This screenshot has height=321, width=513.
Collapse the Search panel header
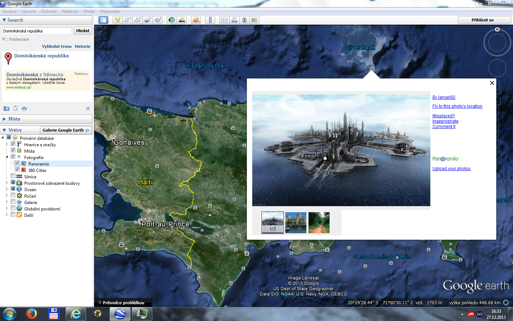pyautogui.click(x=46, y=20)
